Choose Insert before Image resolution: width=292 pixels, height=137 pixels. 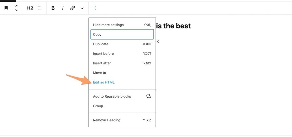pyautogui.click(x=122, y=54)
